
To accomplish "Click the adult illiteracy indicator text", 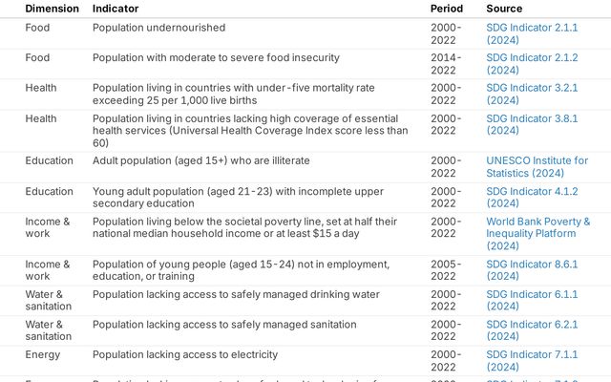I will pyautogui.click(x=200, y=161).
